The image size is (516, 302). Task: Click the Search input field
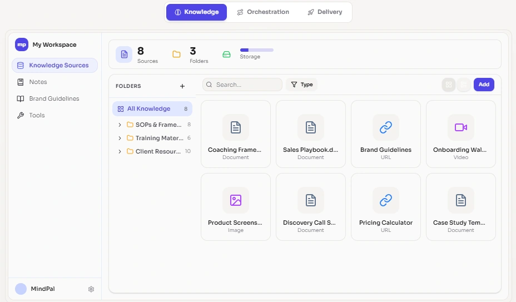pos(242,85)
